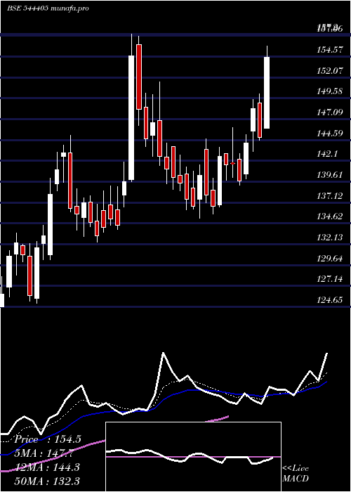Click the 149.58 price axis label

[330, 91]
